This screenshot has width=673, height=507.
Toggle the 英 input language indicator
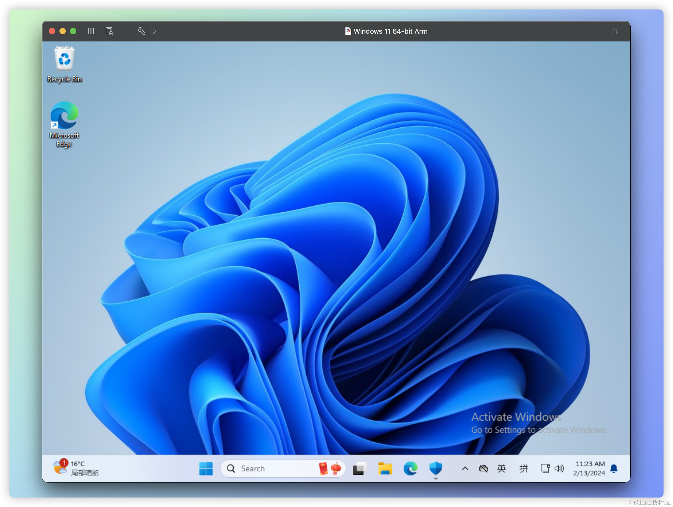(x=501, y=468)
